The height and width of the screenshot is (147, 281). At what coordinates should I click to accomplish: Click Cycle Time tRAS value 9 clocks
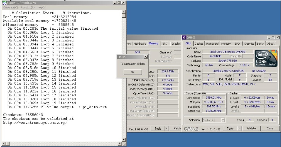pos(168,93)
